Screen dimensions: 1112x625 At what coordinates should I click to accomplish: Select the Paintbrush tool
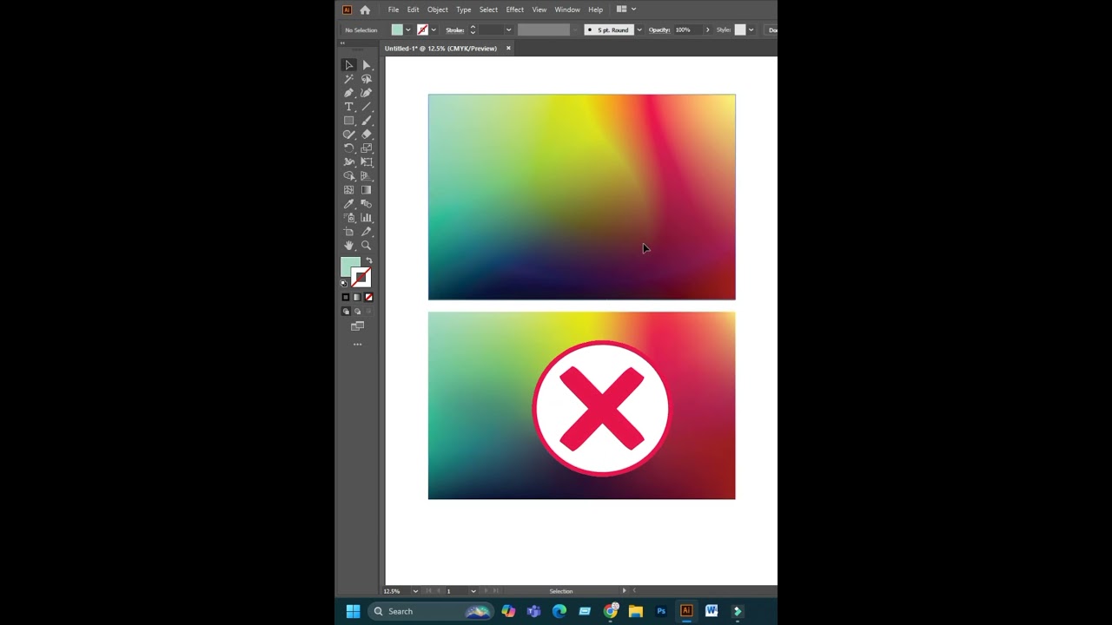pyautogui.click(x=367, y=121)
